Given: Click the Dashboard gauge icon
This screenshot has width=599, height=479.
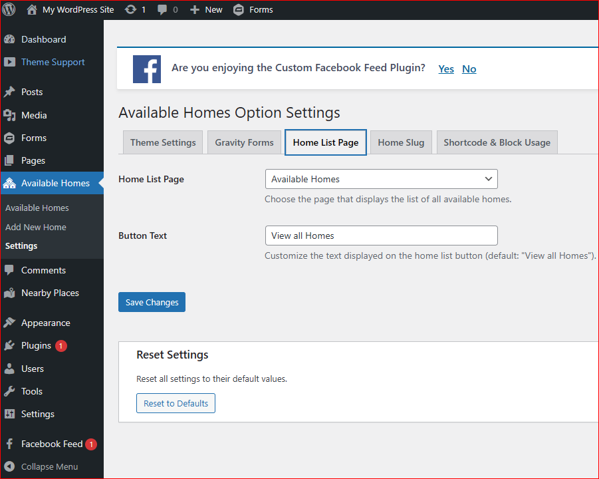Looking at the screenshot, I should (x=9, y=39).
